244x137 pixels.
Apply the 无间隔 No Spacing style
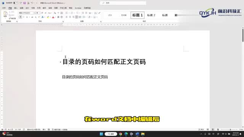[x=124, y=15]
